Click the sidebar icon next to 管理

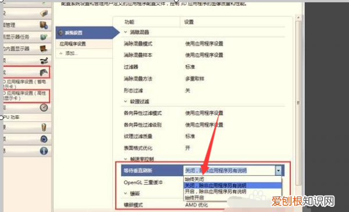[44, 25]
